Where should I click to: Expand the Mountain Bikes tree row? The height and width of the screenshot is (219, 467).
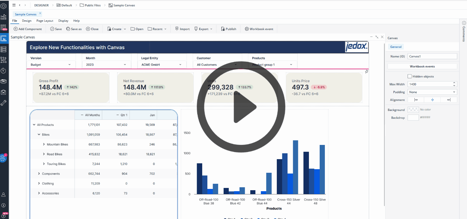tap(44, 145)
